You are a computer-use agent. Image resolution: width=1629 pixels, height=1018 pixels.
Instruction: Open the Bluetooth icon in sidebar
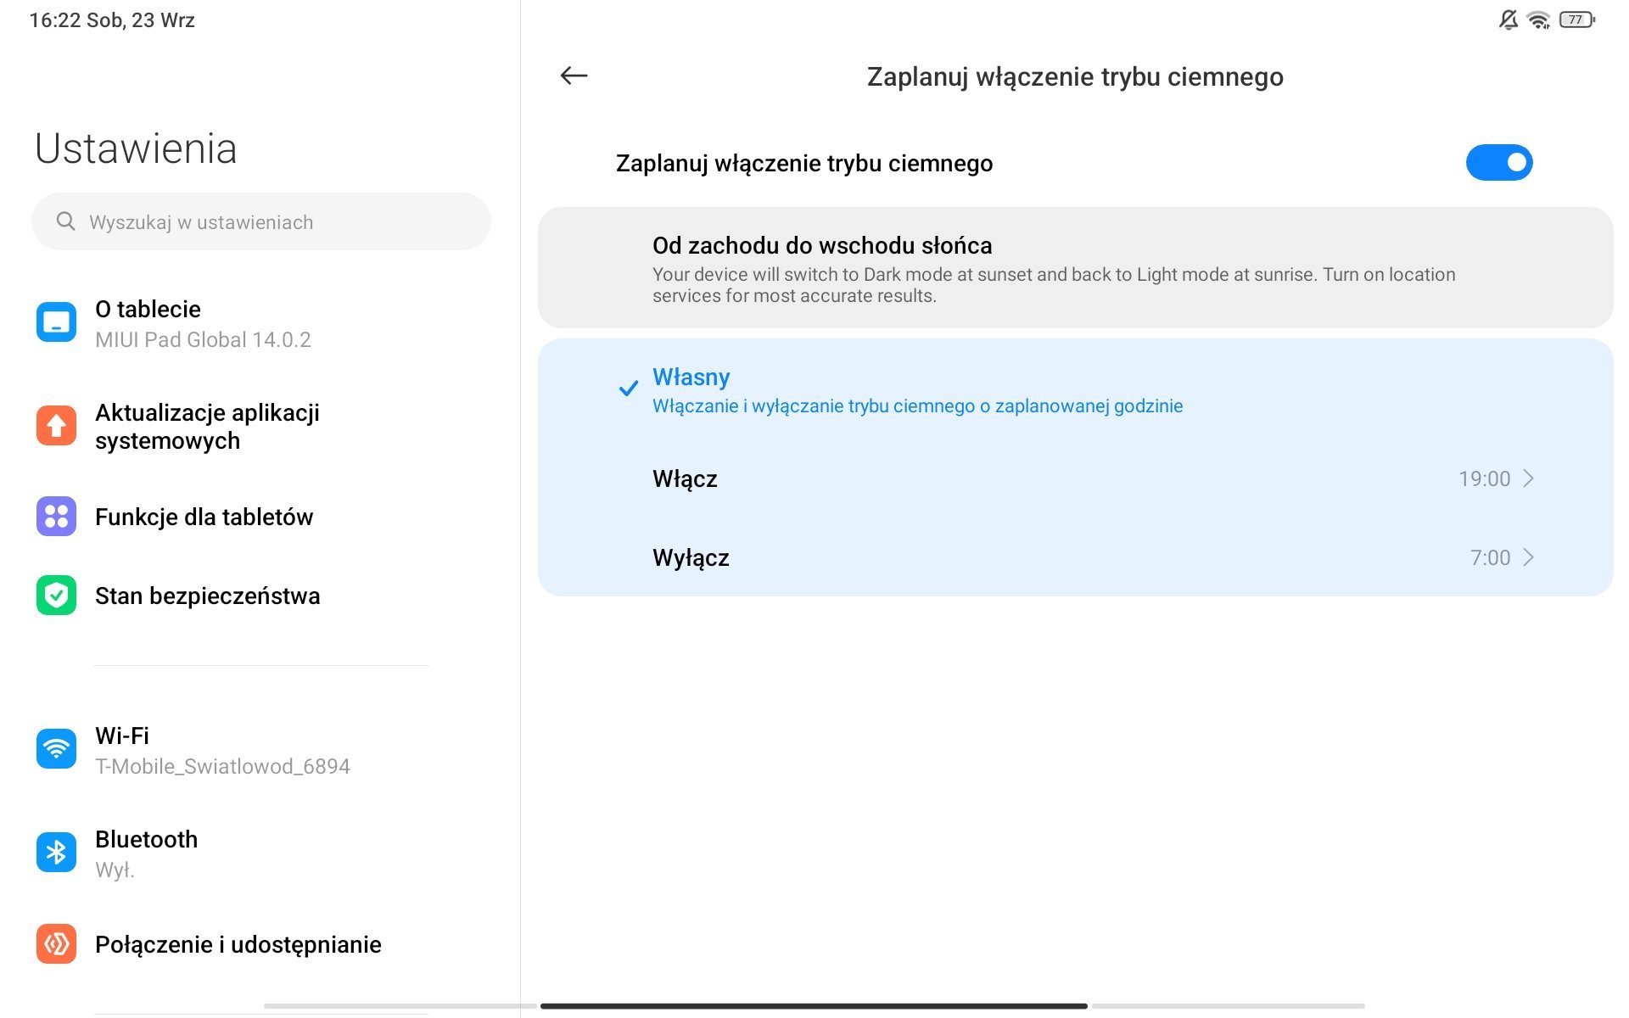pyautogui.click(x=56, y=853)
